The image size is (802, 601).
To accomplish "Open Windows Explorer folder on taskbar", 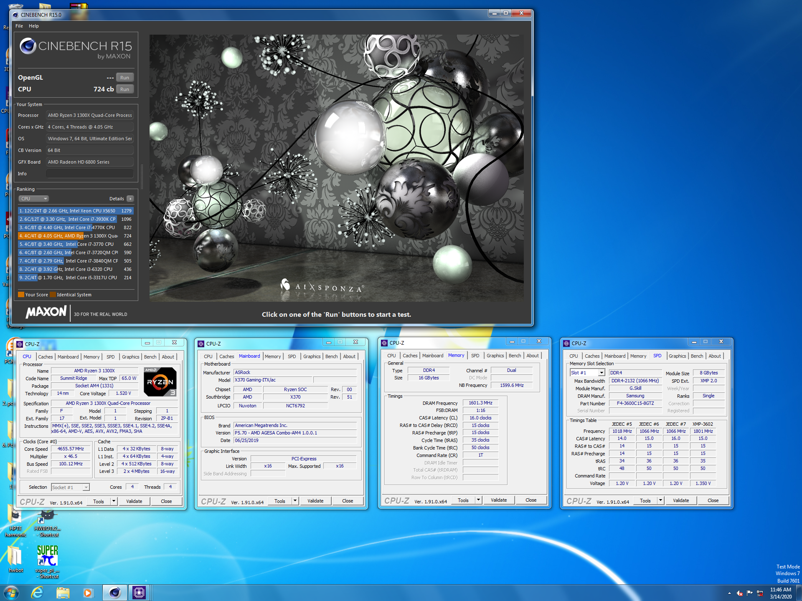I will point(63,592).
